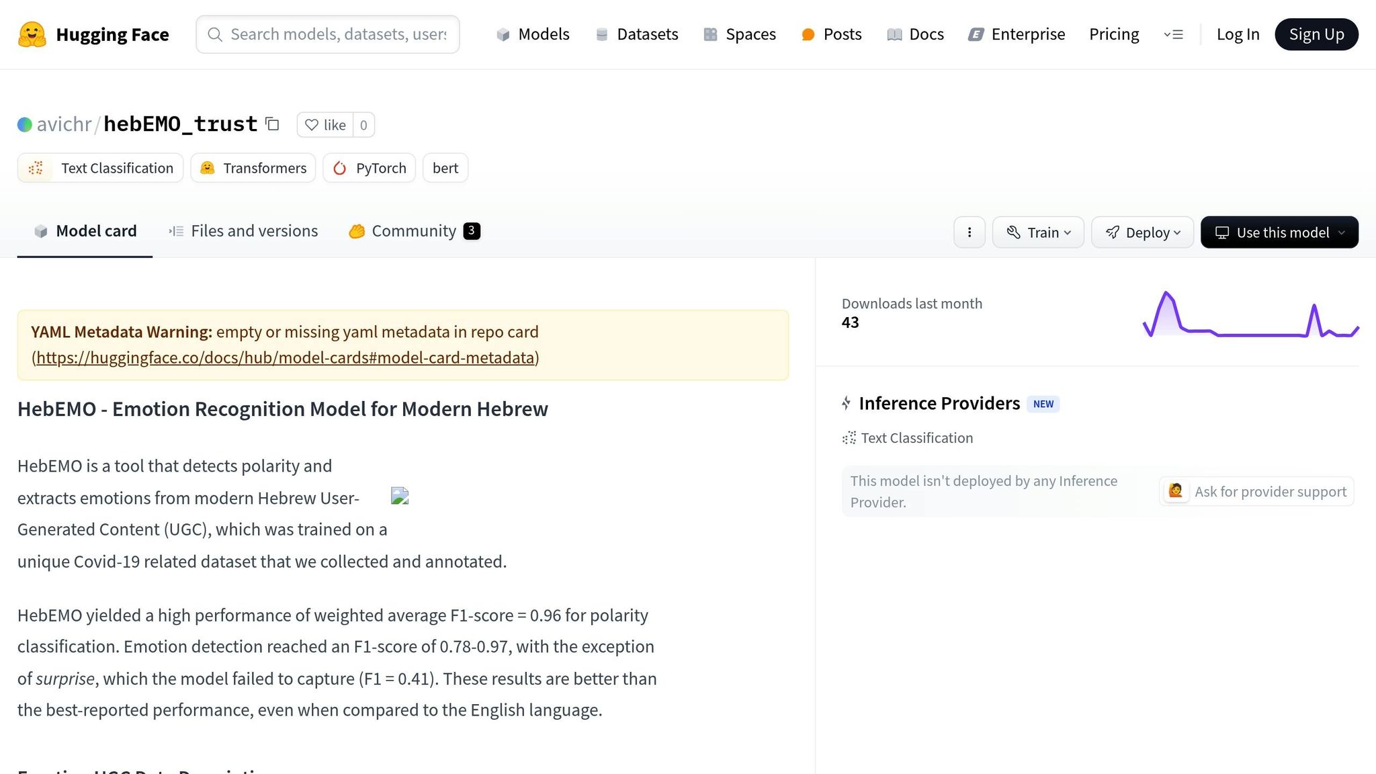Click the NEW badge by Inference Providers
This screenshot has height=774, width=1376.
point(1043,404)
